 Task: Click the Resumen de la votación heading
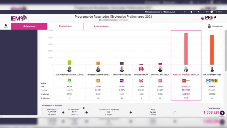click(x=52, y=106)
